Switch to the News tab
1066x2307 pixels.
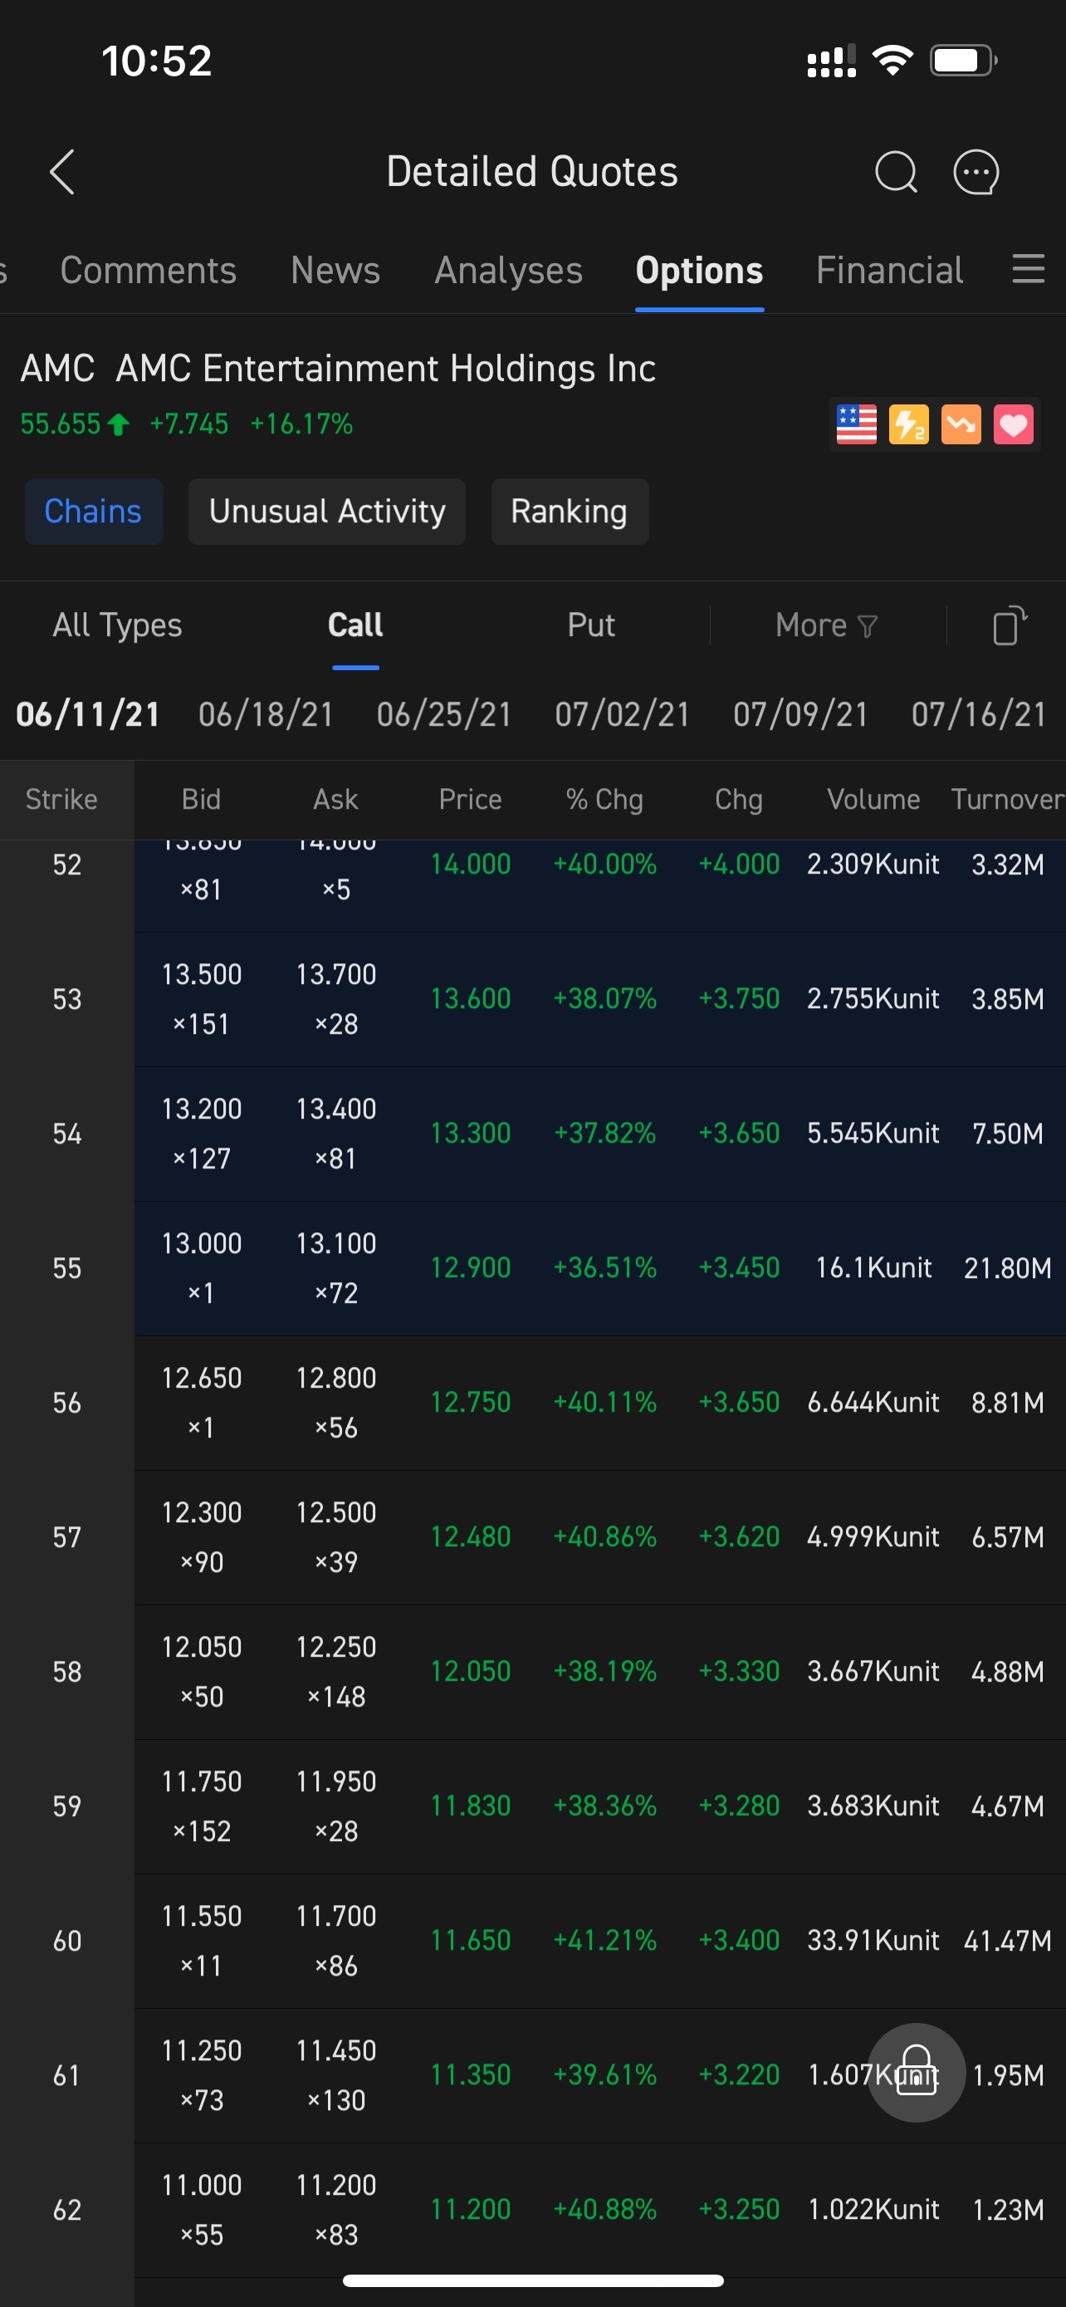335,271
